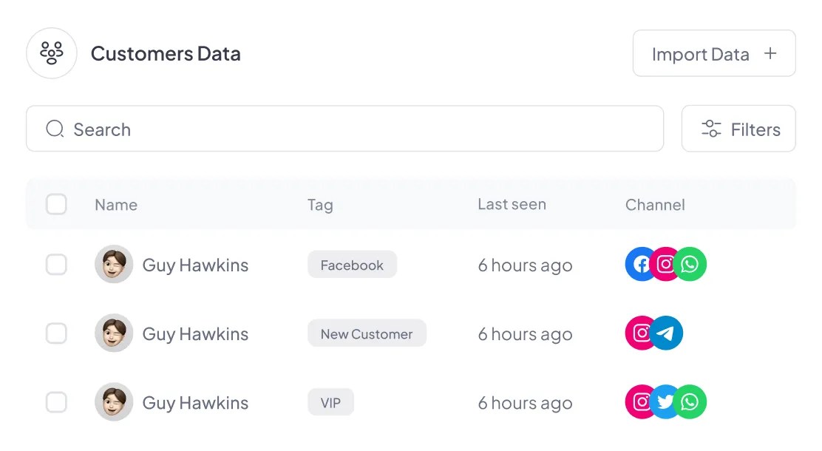The width and height of the screenshot is (822, 451).
Task: Click the magnifier icon in search bar
Action: coord(55,129)
